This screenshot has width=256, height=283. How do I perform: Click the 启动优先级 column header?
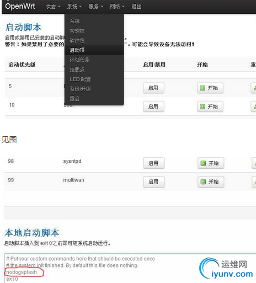click(22, 65)
